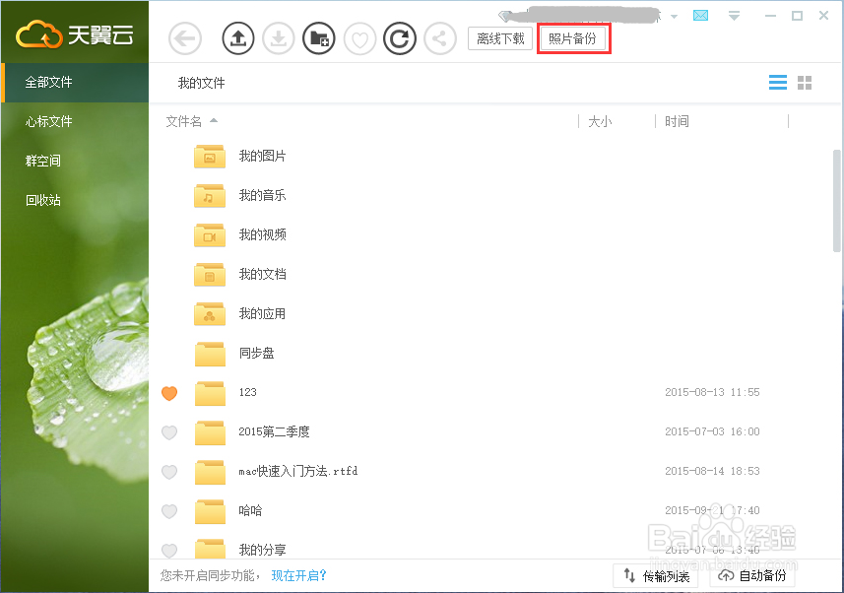Unfavorite the 123 folder heart
Viewport: 844px width, 593px height.
[x=169, y=393]
